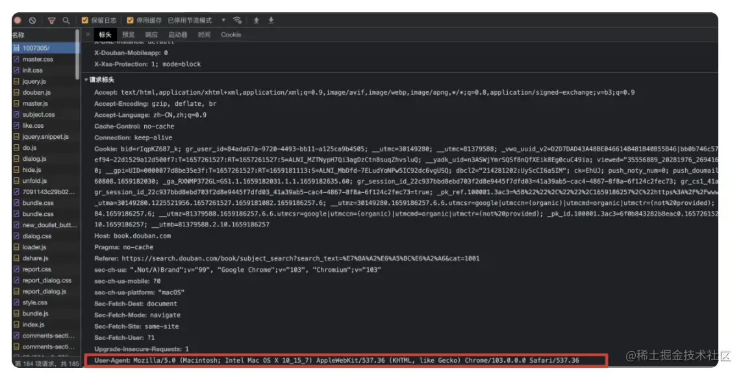Click the export HAR download arrow
The height and width of the screenshot is (375, 743).
pos(271,20)
